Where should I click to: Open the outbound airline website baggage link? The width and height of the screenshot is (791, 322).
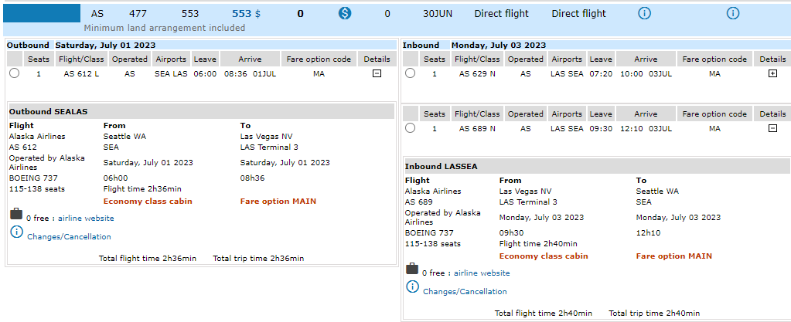pos(85,219)
